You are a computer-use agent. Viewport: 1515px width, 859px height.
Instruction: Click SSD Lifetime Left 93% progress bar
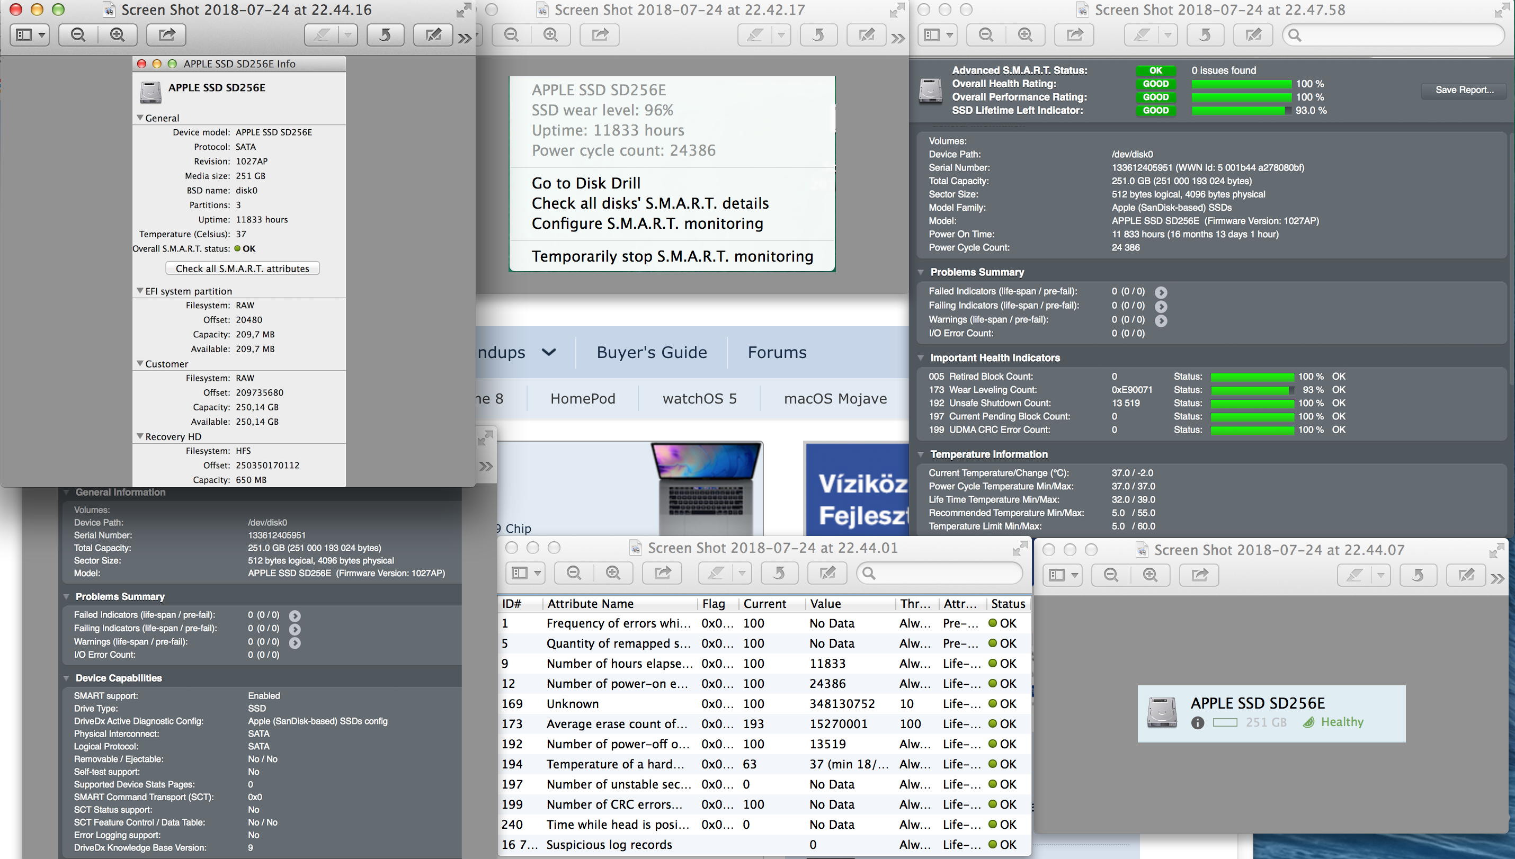point(1241,110)
